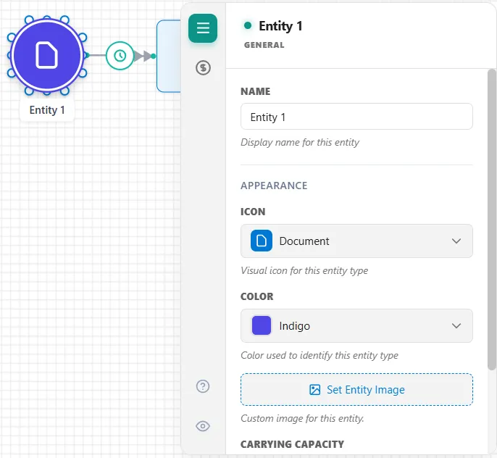Screen dimensions: 497x458
Task: Open the General tab hamburger icon
Action: (x=203, y=28)
